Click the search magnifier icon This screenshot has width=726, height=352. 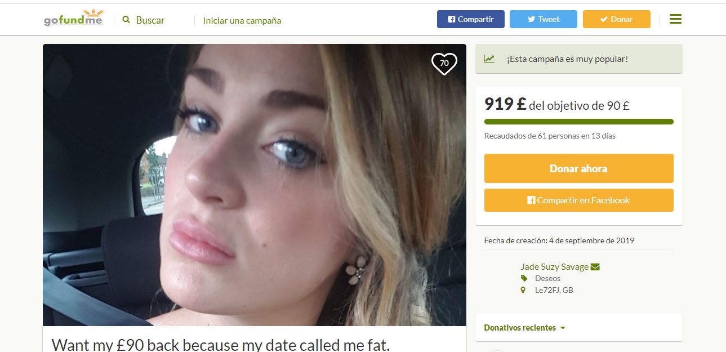point(126,20)
